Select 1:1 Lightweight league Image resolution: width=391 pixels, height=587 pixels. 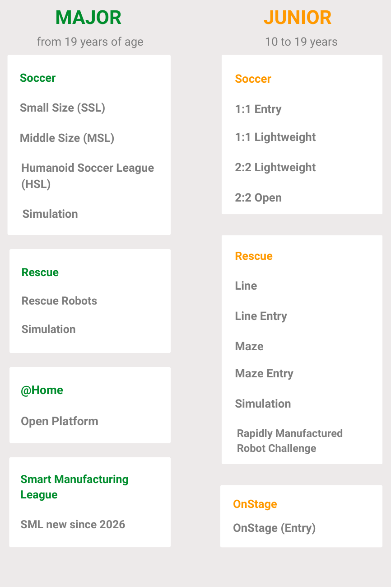[275, 137]
